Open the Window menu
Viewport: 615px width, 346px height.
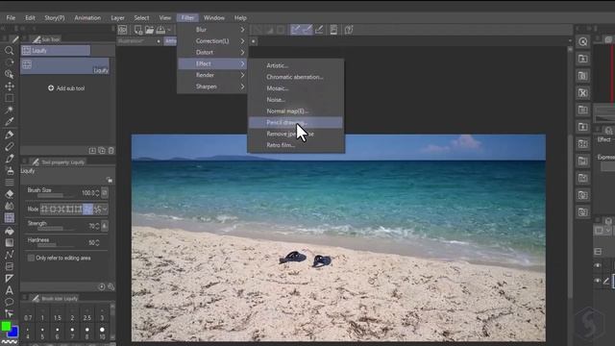(x=213, y=17)
